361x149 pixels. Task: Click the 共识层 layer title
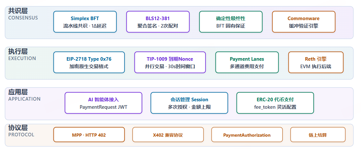click(18, 11)
